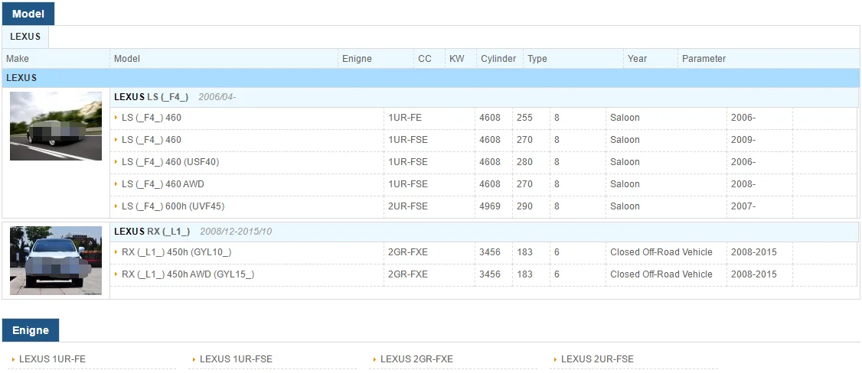This screenshot has width=862, height=373.
Task: Click the 2008/12-2015/10 date of RX series
Action: tap(236, 232)
